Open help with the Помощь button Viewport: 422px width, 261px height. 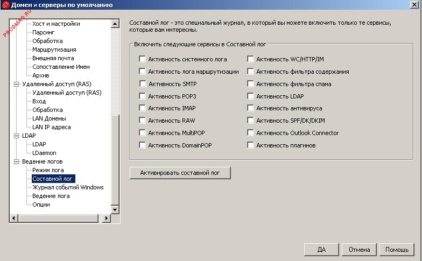pos(397,250)
